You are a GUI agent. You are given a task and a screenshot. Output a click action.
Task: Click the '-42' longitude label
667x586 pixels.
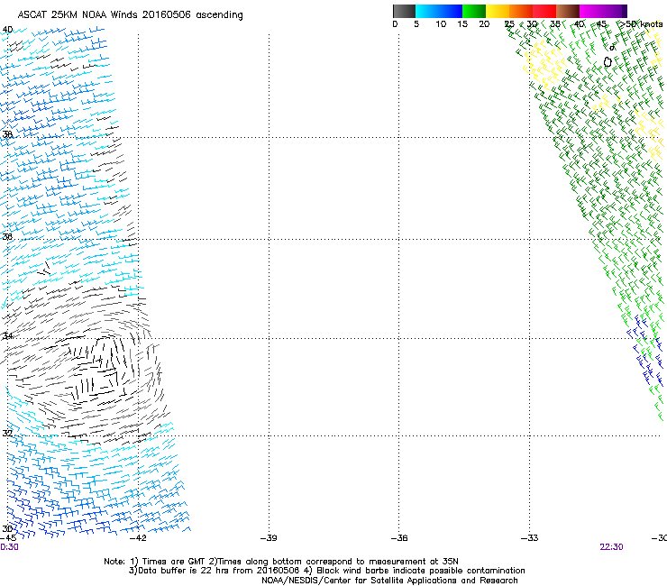(x=138, y=538)
